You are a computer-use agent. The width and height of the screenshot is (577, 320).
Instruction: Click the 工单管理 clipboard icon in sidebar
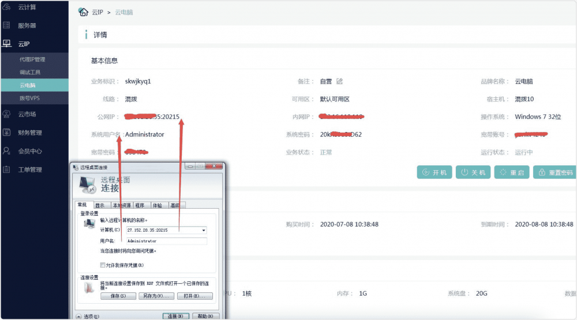click(7, 170)
